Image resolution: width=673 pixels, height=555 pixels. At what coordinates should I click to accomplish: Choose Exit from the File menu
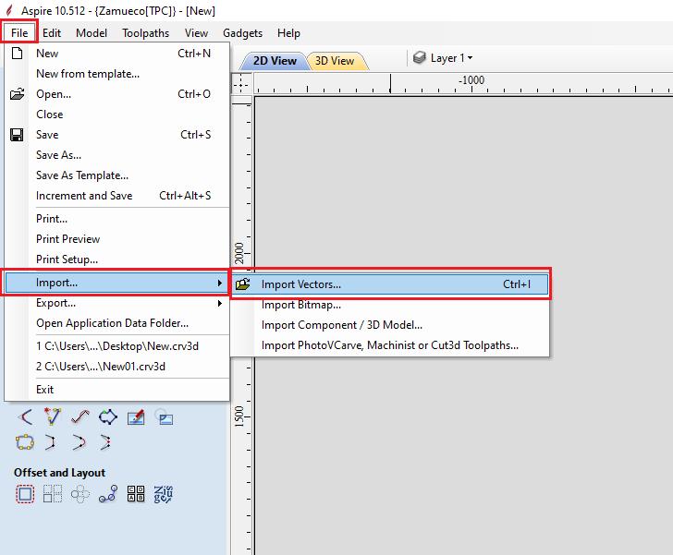point(116,390)
